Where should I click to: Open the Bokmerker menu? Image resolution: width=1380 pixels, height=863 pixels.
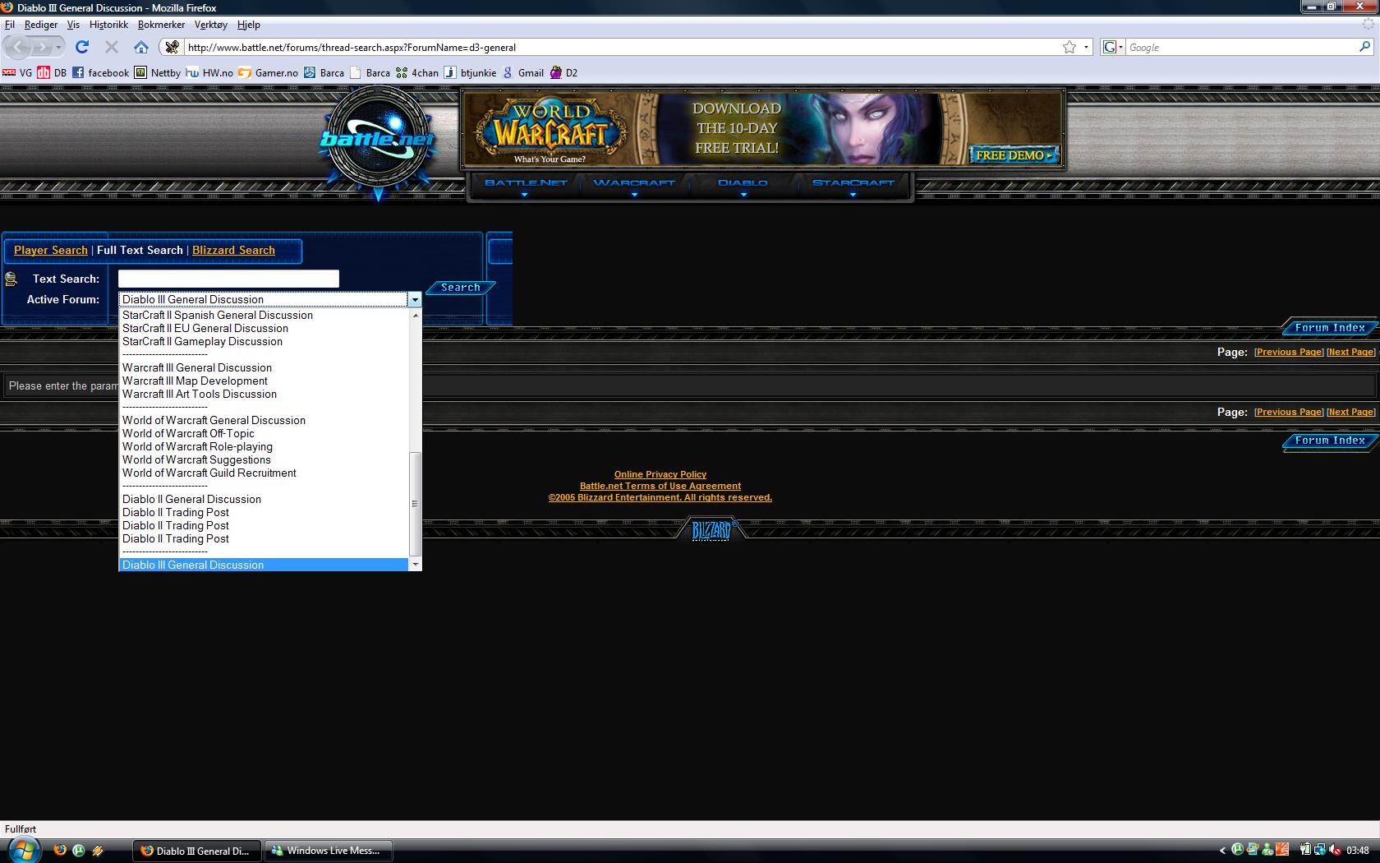[161, 25]
